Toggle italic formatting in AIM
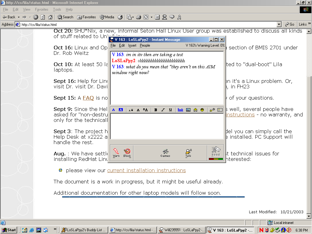The height and width of the screenshot is (234, 312). 163,110
